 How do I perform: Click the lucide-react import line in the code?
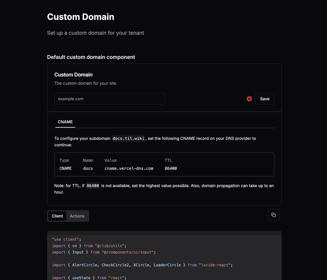click(142, 265)
